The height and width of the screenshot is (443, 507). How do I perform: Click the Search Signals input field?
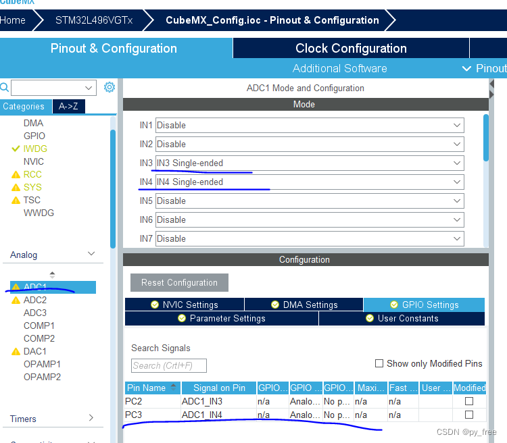(169, 366)
